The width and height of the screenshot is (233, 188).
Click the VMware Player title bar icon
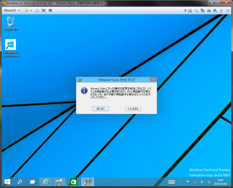pyautogui.click(x=3, y=3)
